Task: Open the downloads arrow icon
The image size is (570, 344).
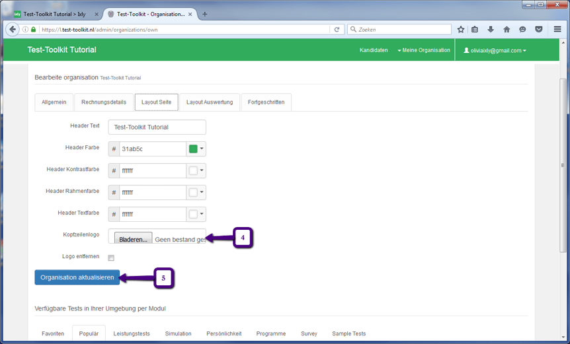Action: click(491, 30)
